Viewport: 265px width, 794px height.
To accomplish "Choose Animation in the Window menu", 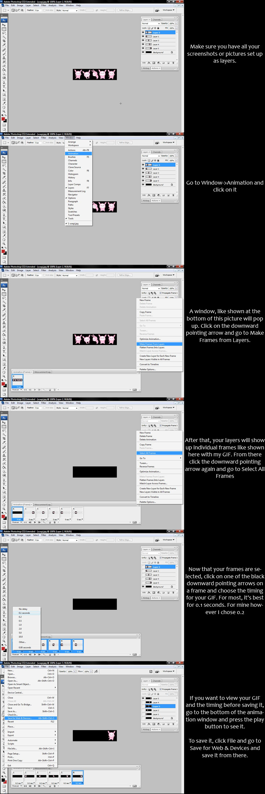I will (x=79, y=154).
